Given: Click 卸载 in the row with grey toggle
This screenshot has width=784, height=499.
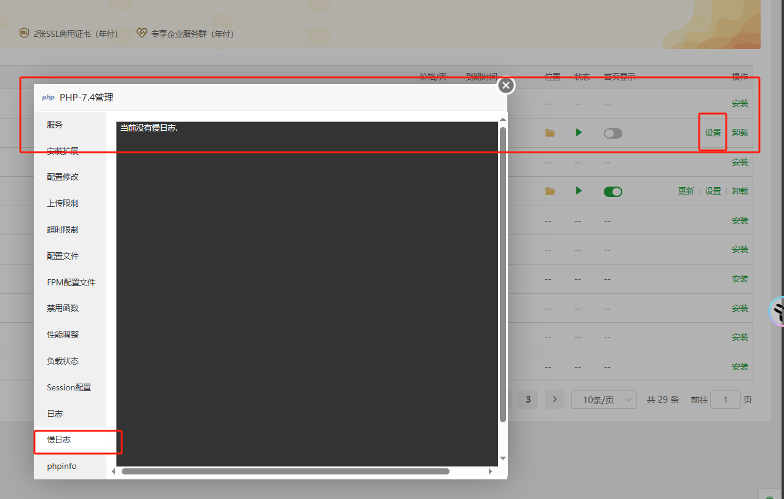Looking at the screenshot, I should (x=740, y=133).
